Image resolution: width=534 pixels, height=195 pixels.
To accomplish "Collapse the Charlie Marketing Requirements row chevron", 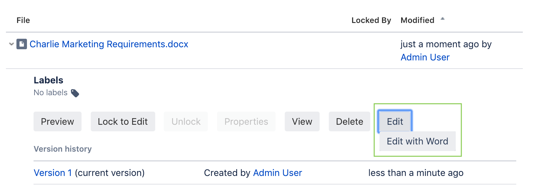I will tap(12, 44).
